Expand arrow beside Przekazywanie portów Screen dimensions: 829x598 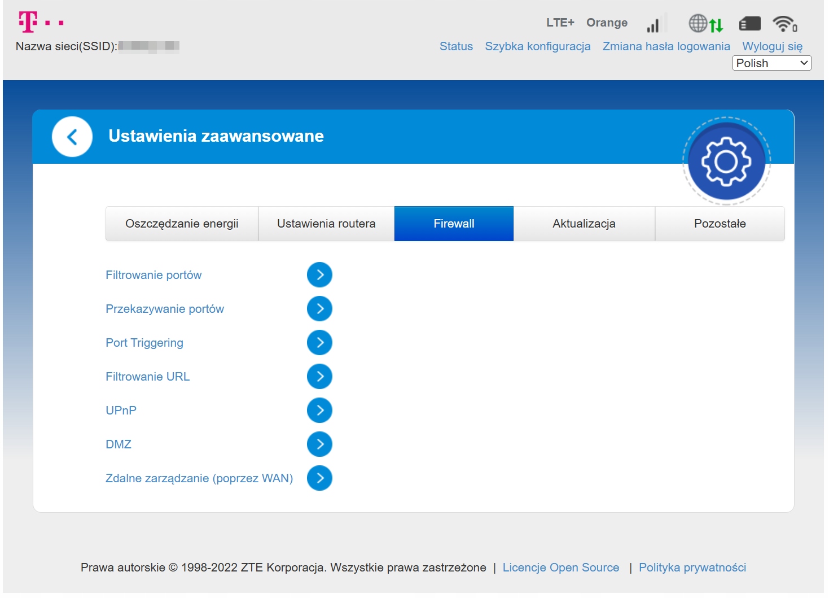point(319,309)
